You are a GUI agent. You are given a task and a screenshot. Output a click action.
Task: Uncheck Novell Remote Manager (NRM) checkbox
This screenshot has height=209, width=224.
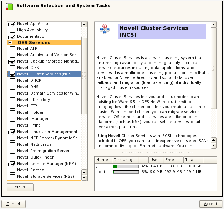[12, 164]
